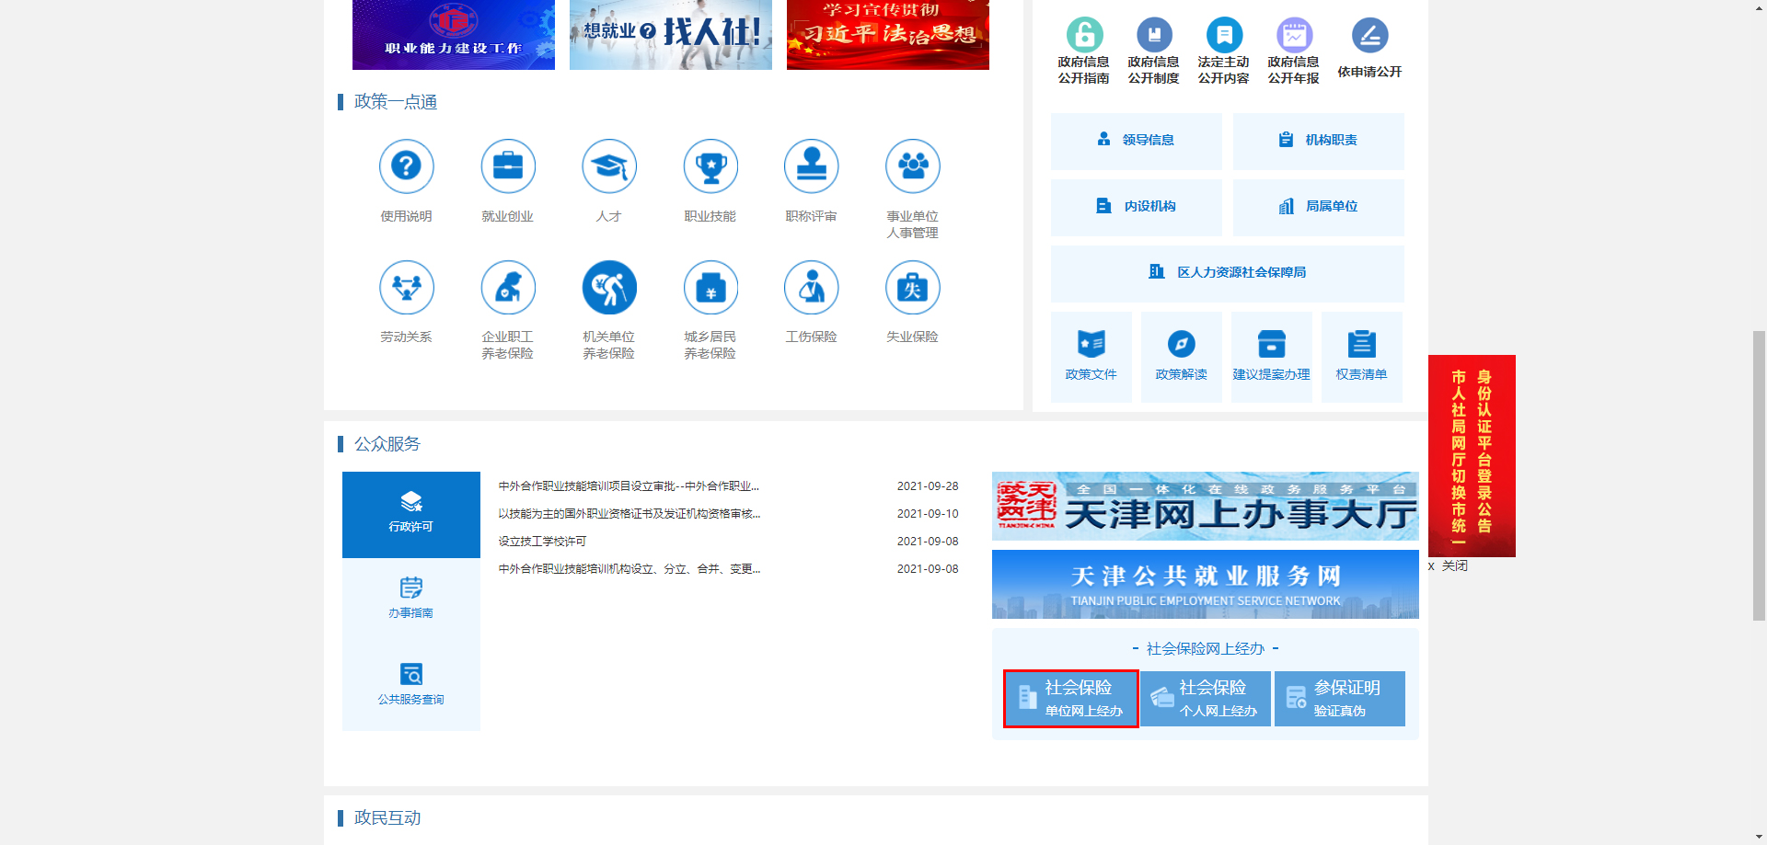Viewport: 1767px width, 845px height.
Task: Select the 人才 graduation cap icon
Action: pos(609,166)
